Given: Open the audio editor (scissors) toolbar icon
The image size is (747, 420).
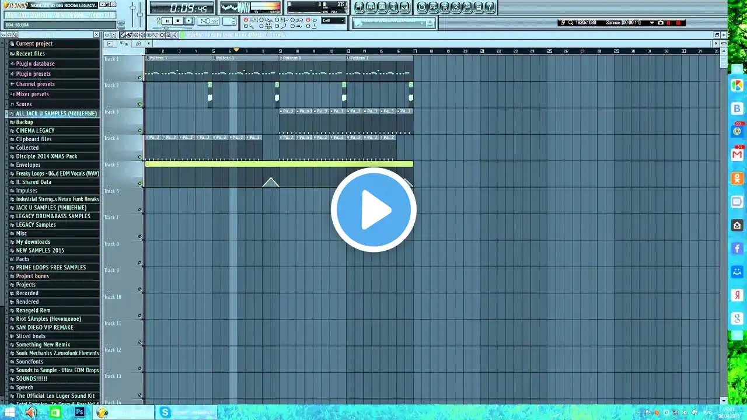Looking at the screenshot, I should (x=456, y=7).
